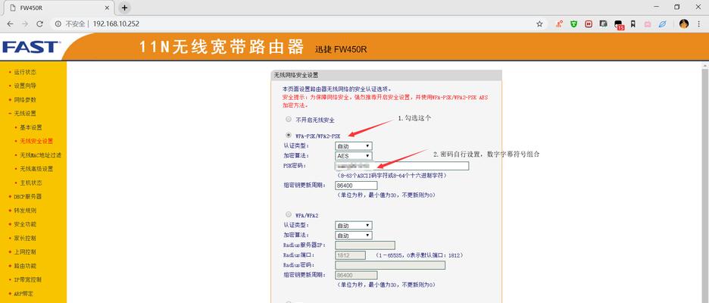Open the red fast-forward extension icon

(x=589, y=24)
